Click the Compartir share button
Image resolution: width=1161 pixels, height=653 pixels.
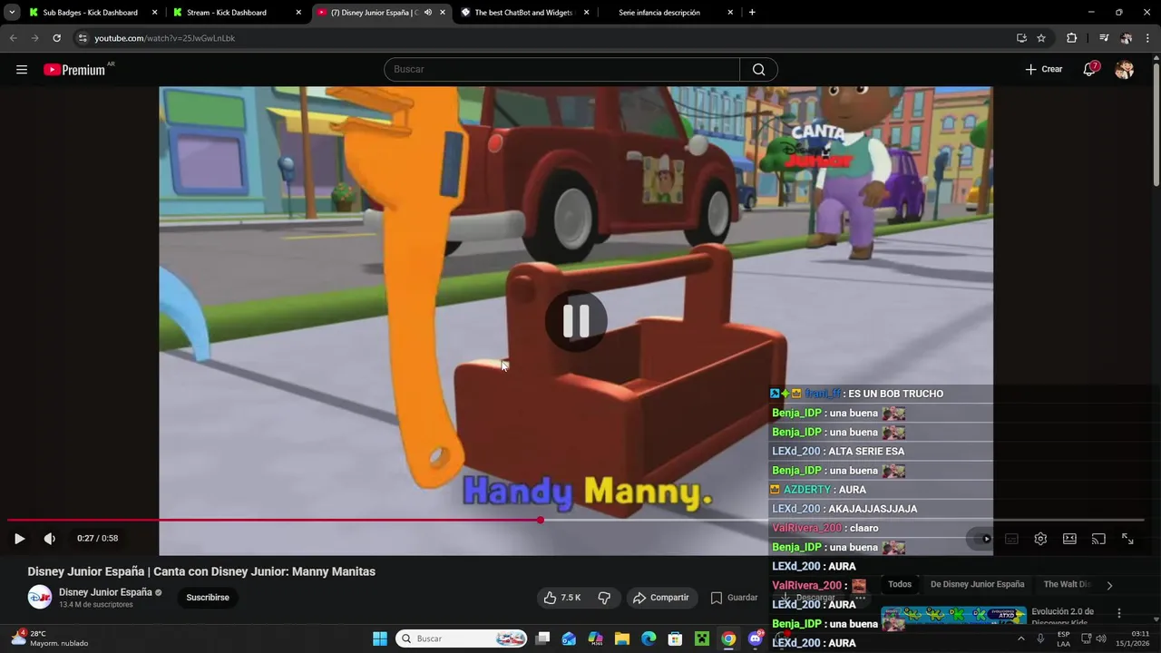coord(661,598)
